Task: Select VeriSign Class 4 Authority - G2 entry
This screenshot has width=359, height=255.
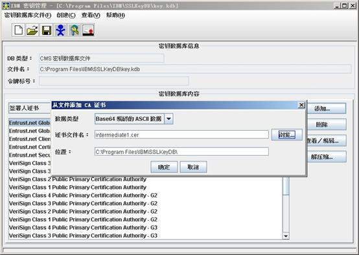Action: point(146,195)
